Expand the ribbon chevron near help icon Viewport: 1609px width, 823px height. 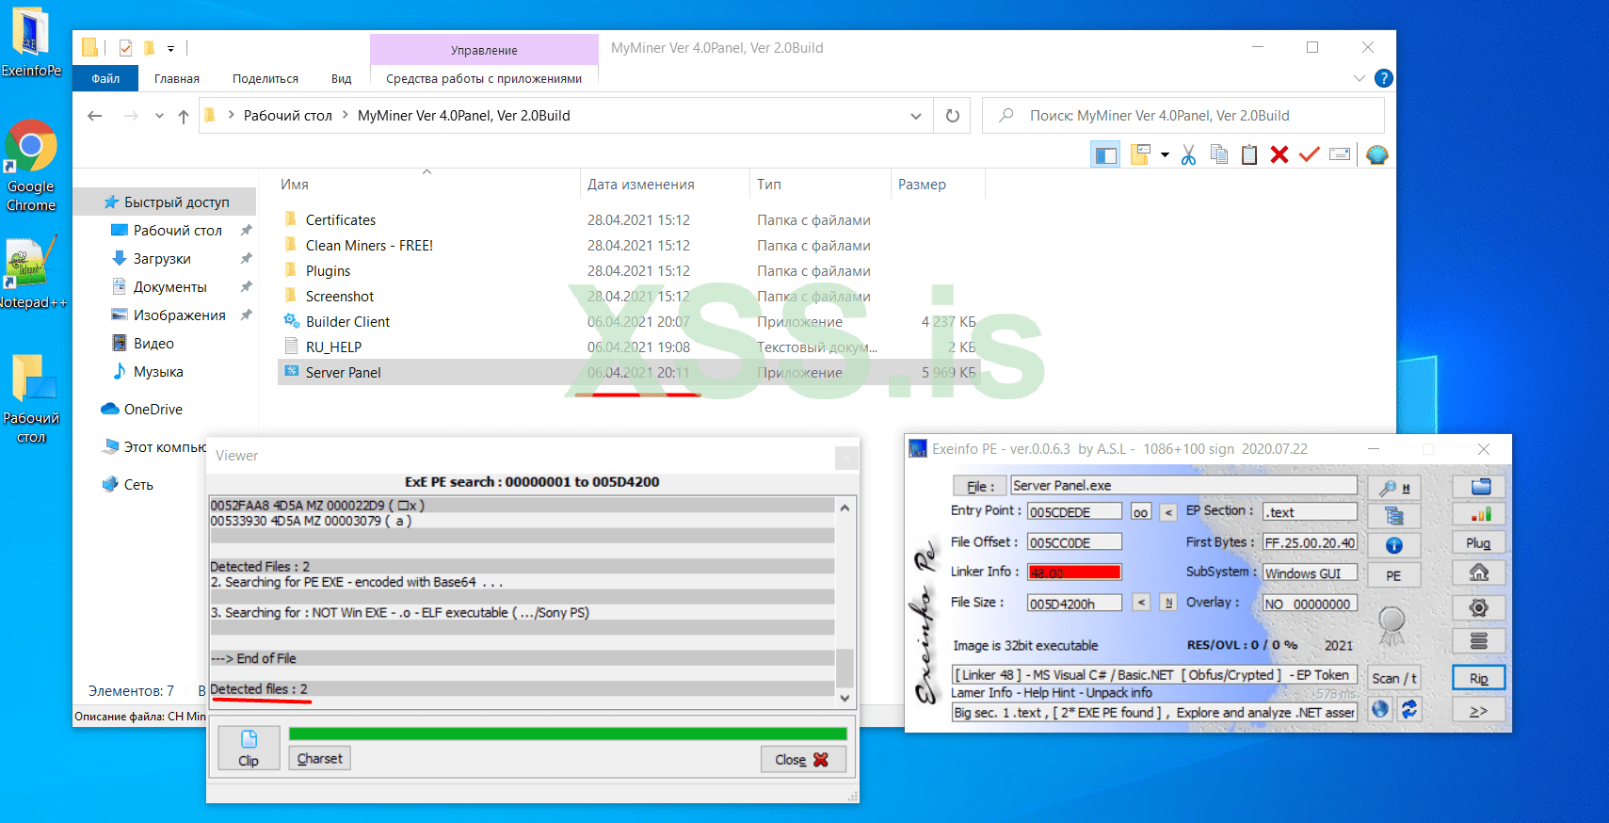(1359, 78)
